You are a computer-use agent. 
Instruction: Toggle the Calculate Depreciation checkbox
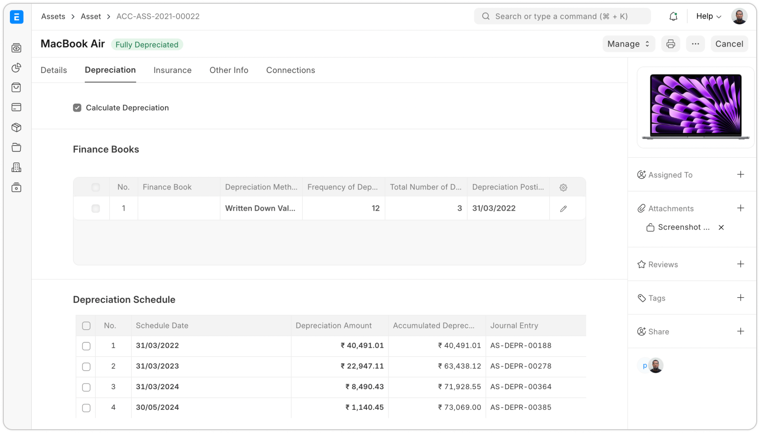pyautogui.click(x=77, y=108)
